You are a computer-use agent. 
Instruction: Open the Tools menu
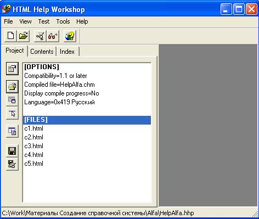63,21
